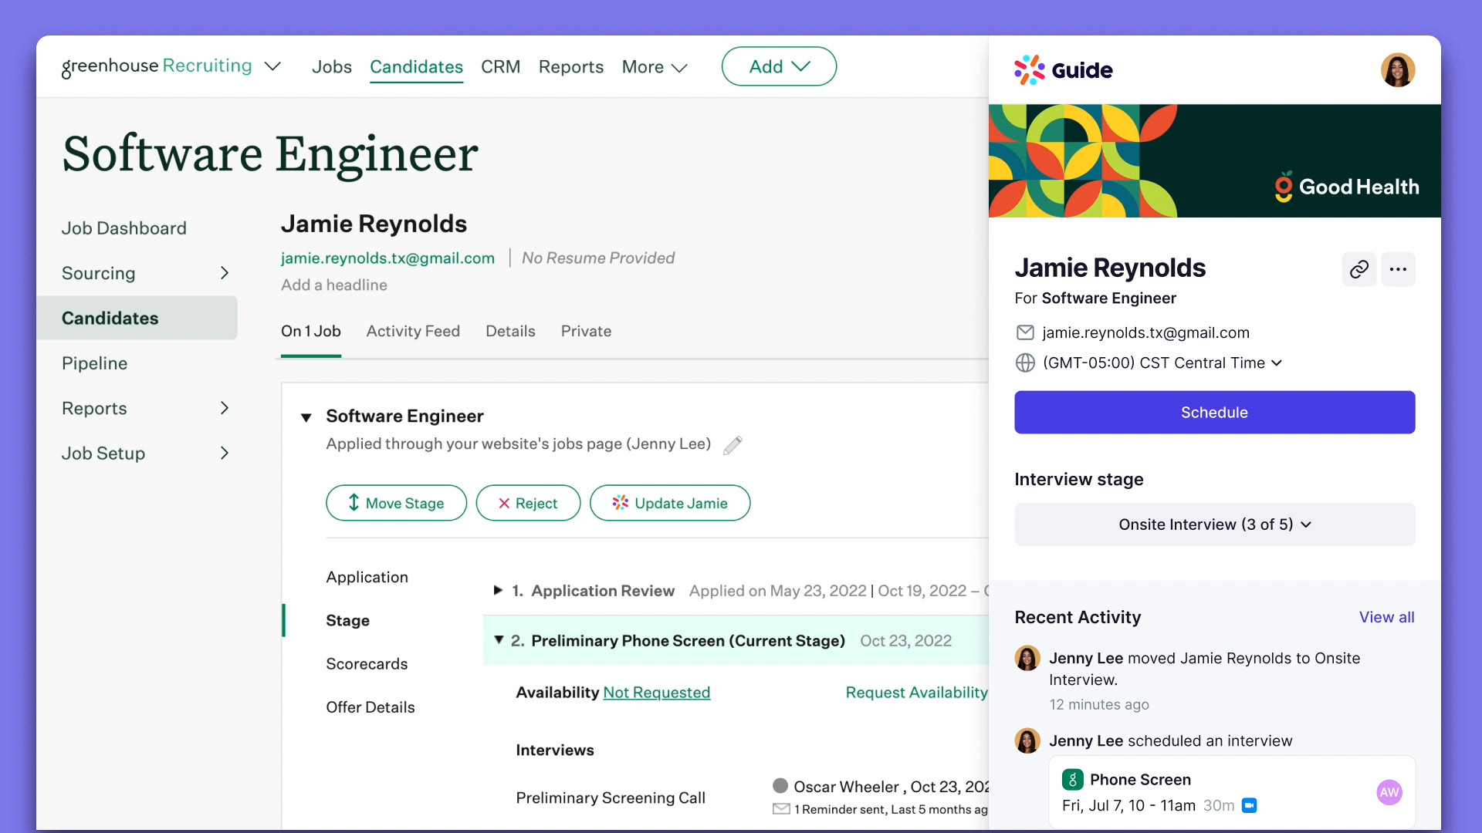Image resolution: width=1482 pixels, height=833 pixels.
Task: Collapse the Software Engineer job section triangle
Action: (x=306, y=417)
